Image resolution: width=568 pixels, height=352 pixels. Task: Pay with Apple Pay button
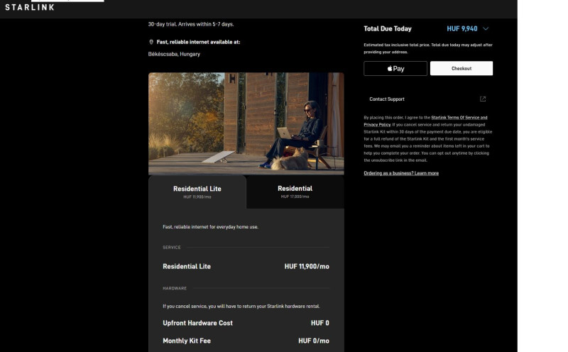click(x=395, y=68)
